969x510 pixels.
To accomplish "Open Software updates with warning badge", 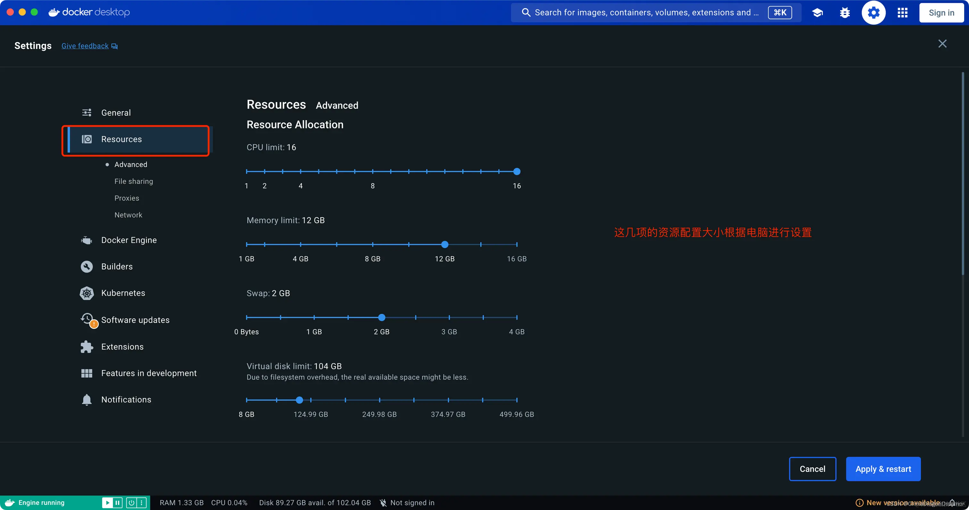I will pyautogui.click(x=135, y=320).
